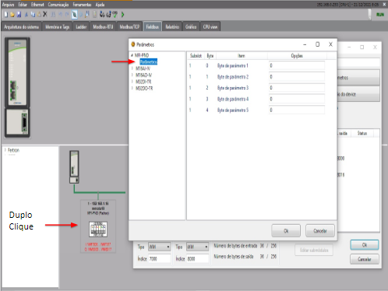388x291 pixels.
Task: Switch to the Gráfico tab
Action: 191,26
